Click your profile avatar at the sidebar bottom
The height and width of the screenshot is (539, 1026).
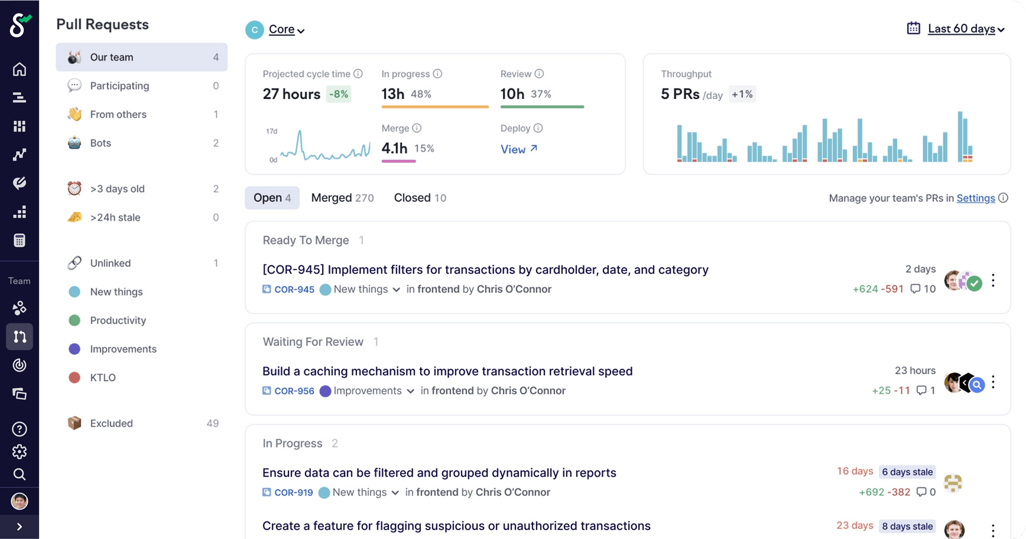[x=20, y=501]
